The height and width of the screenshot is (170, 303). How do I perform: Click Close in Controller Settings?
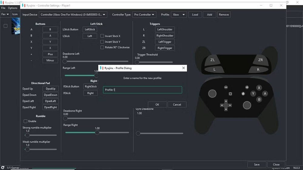tap(276, 165)
